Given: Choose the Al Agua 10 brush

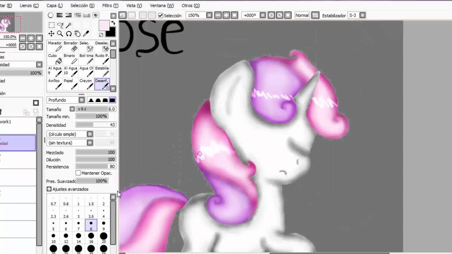Looking at the screenshot, I should click(x=71, y=72).
